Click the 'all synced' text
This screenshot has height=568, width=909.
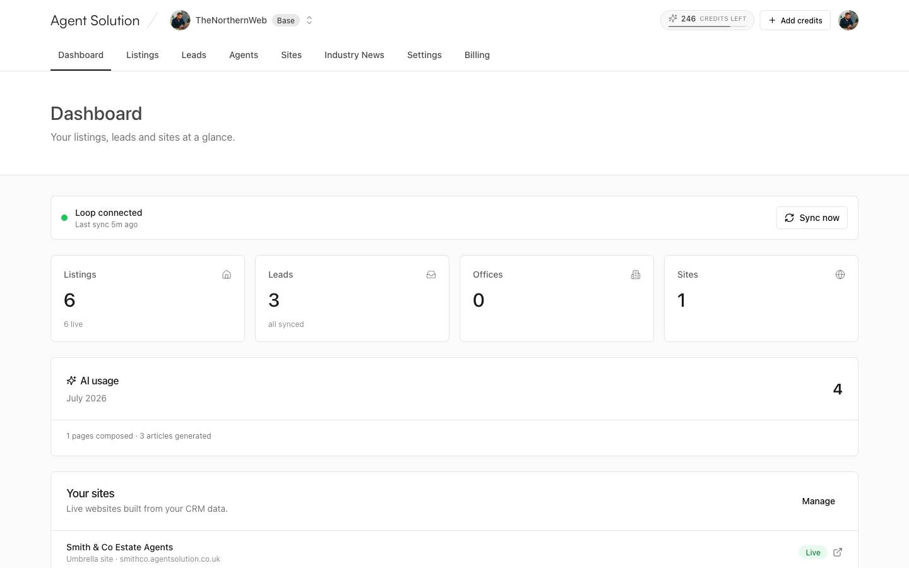pyautogui.click(x=286, y=324)
